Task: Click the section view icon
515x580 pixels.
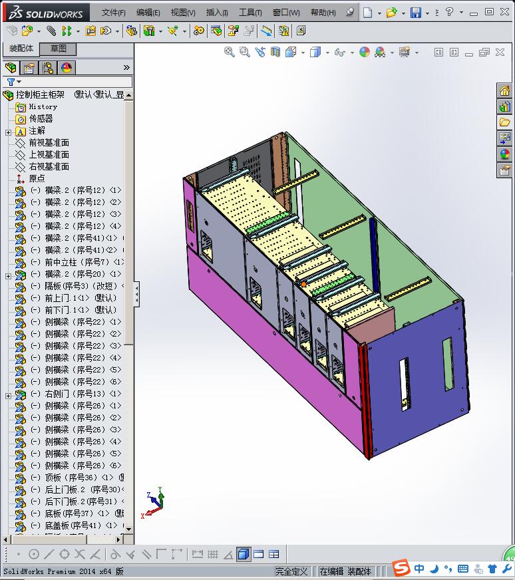Action: 275,52
